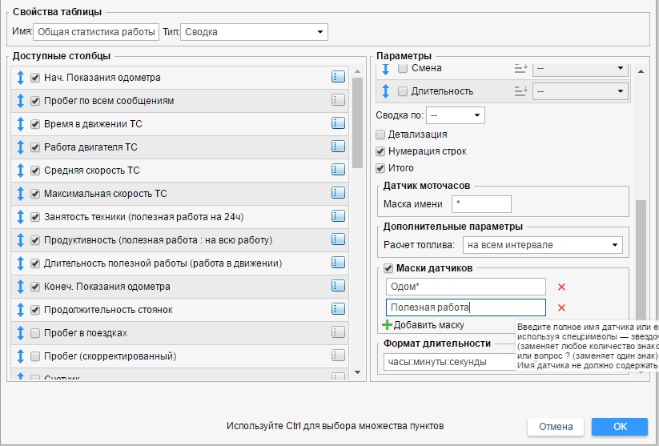Click green plus icon to add mask
659x446 pixels.
click(x=388, y=325)
